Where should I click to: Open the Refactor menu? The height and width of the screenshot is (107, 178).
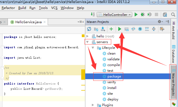[8, 8]
